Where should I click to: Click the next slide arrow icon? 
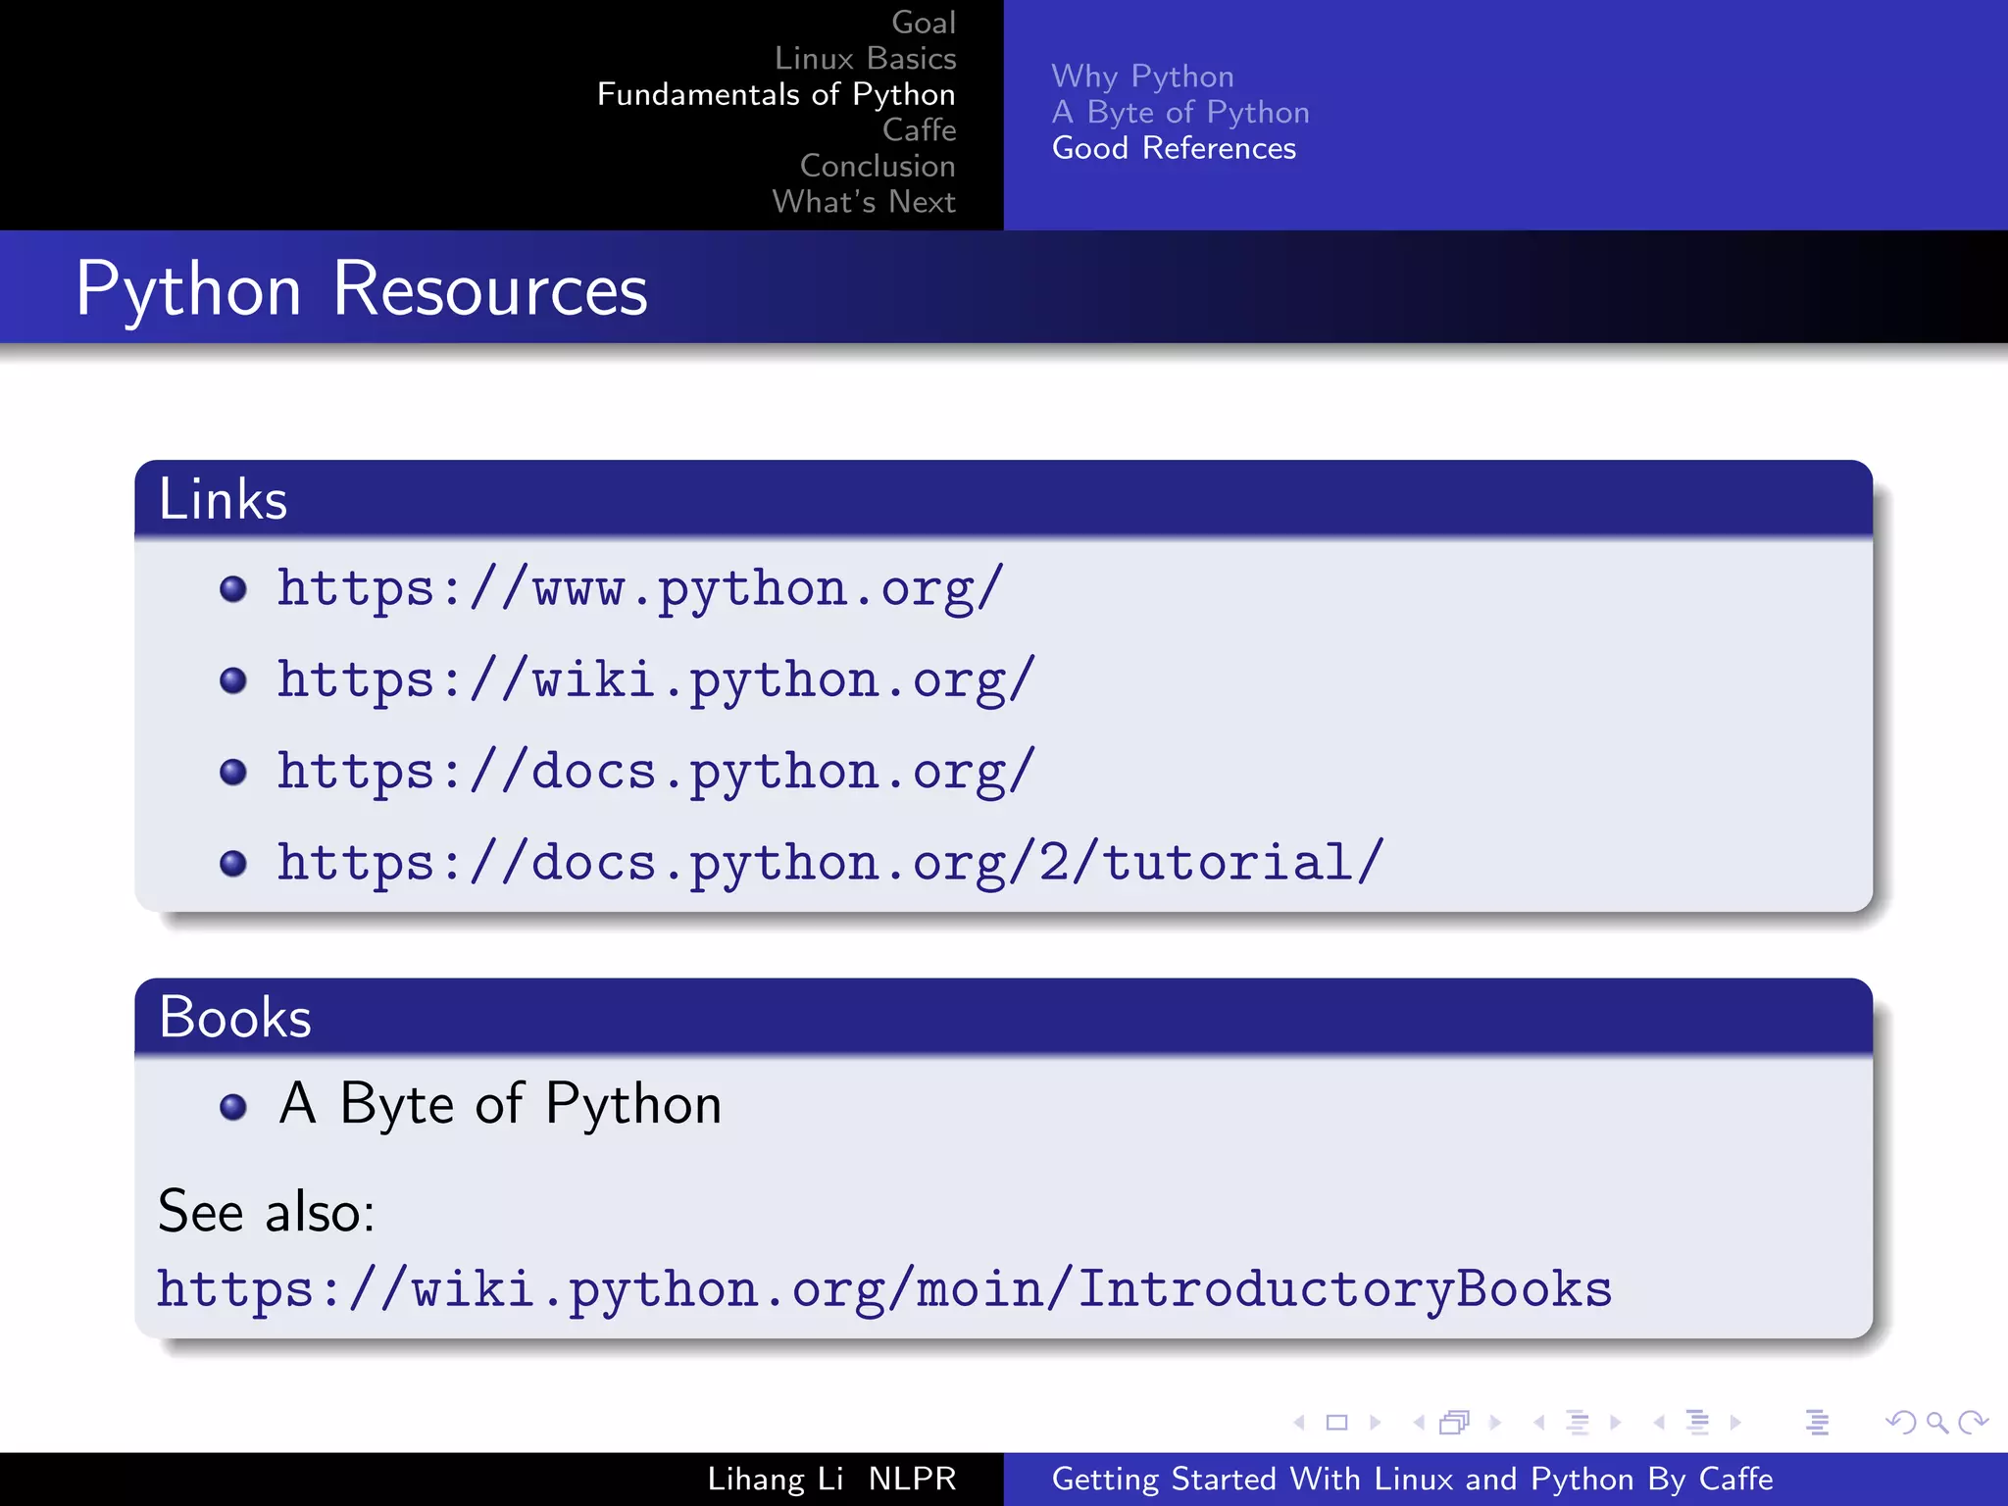(x=1375, y=1422)
